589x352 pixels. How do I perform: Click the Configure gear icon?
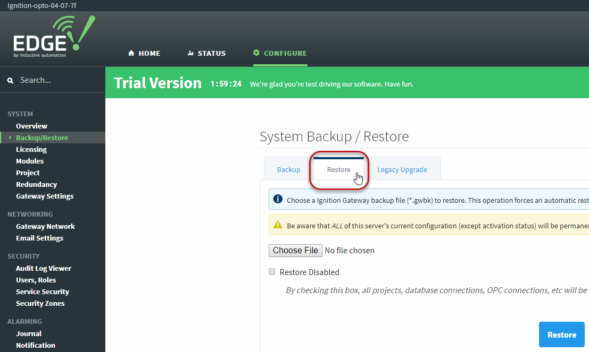coord(256,53)
